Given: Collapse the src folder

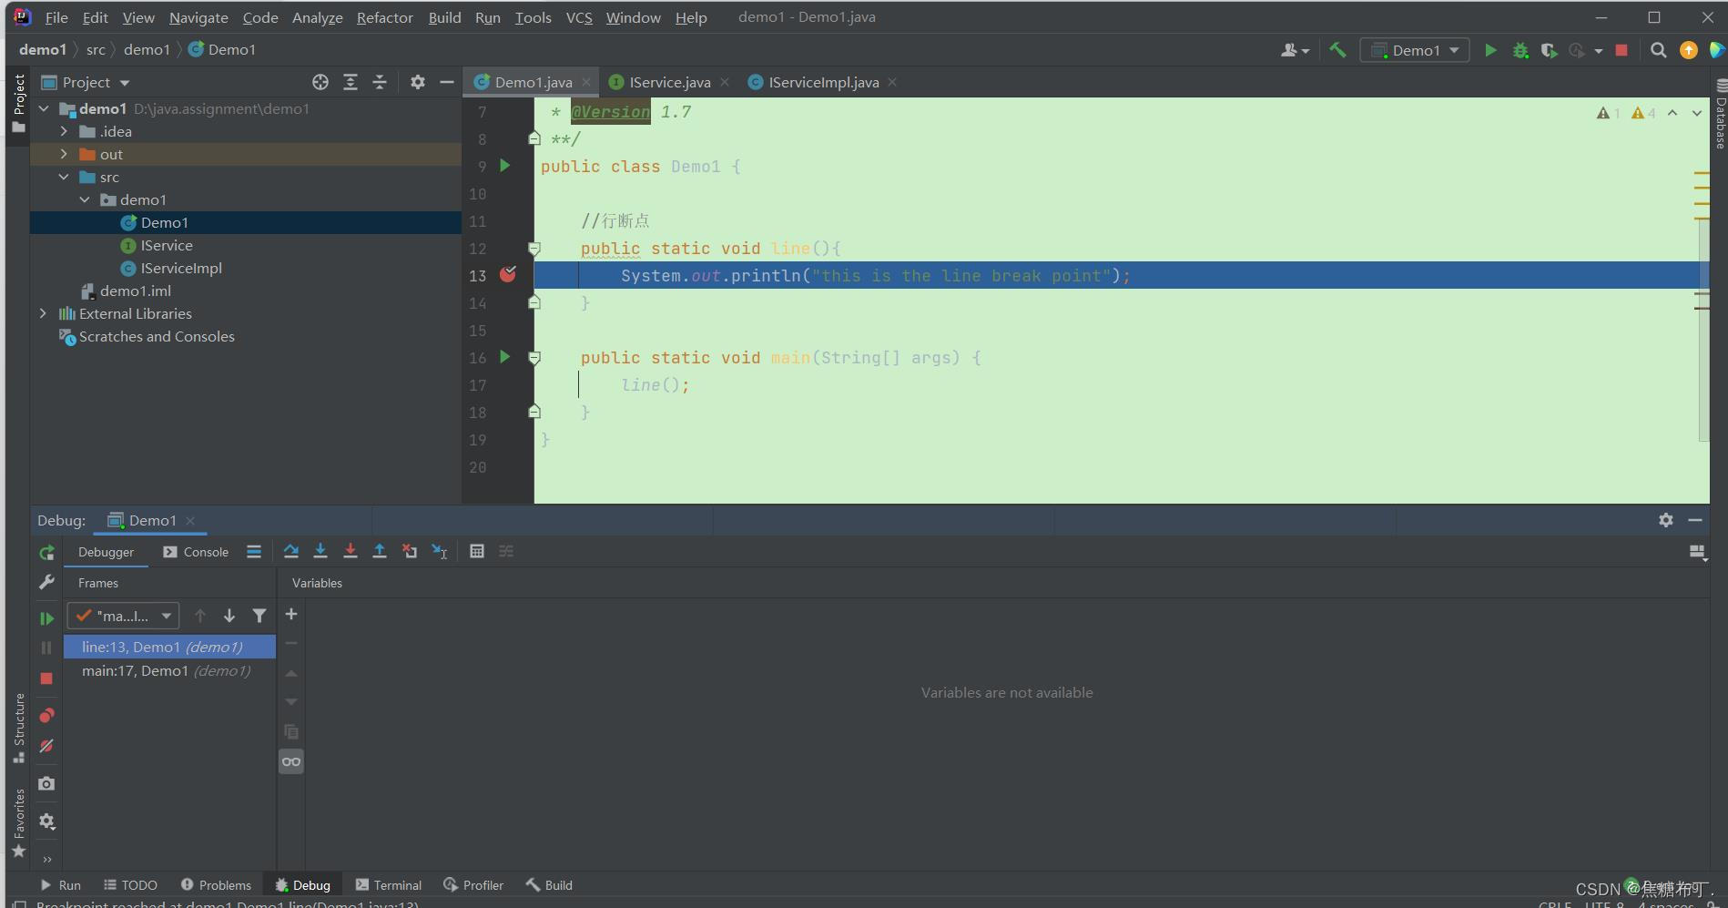Looking at the screenshot, I should pos(64,177).
